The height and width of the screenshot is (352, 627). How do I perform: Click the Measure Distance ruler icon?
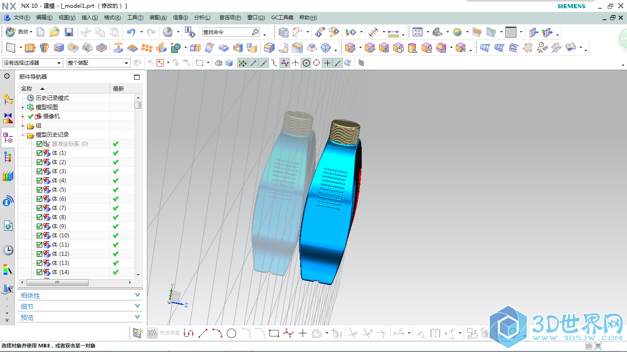tap(393, 33)
